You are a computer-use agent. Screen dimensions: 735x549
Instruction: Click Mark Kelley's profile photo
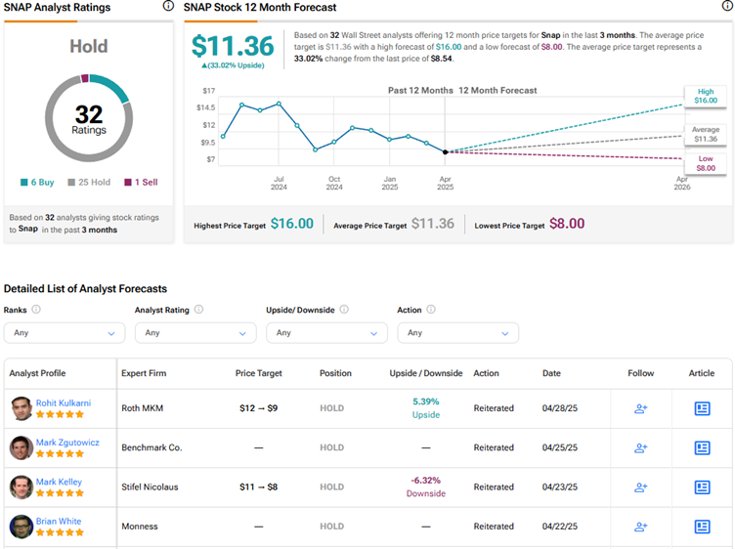tap(22, 487)
